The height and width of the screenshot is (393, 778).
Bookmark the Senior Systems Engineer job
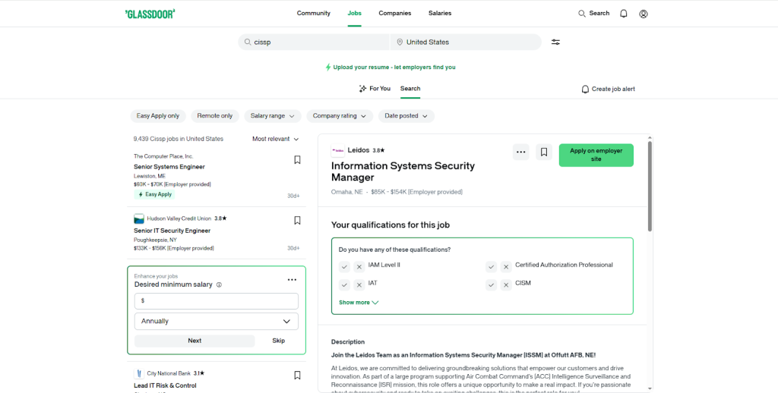297,160
